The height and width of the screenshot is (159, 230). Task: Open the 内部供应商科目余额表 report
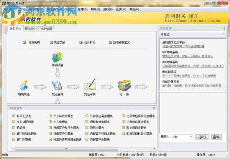pos(138,116)
